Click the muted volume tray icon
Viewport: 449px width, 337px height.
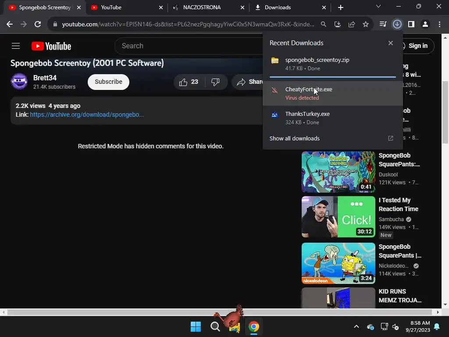tap(396, 326)
